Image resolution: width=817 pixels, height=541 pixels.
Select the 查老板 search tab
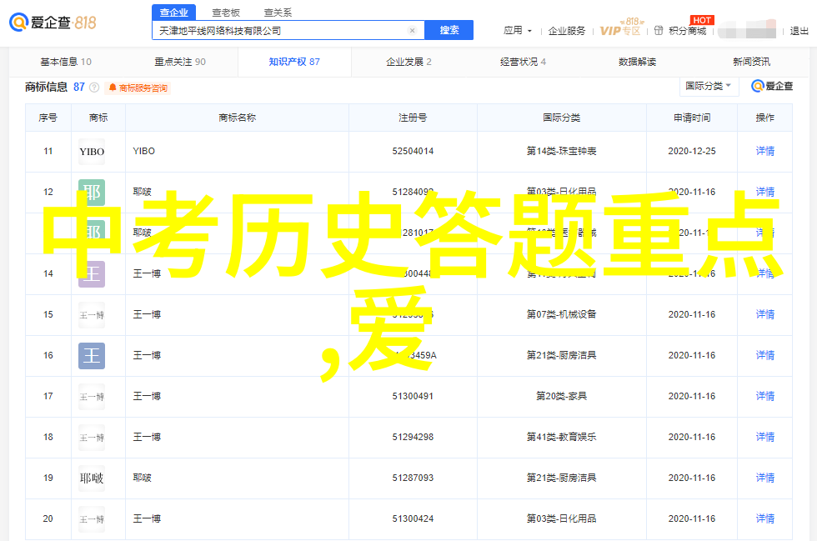[226, 12]
